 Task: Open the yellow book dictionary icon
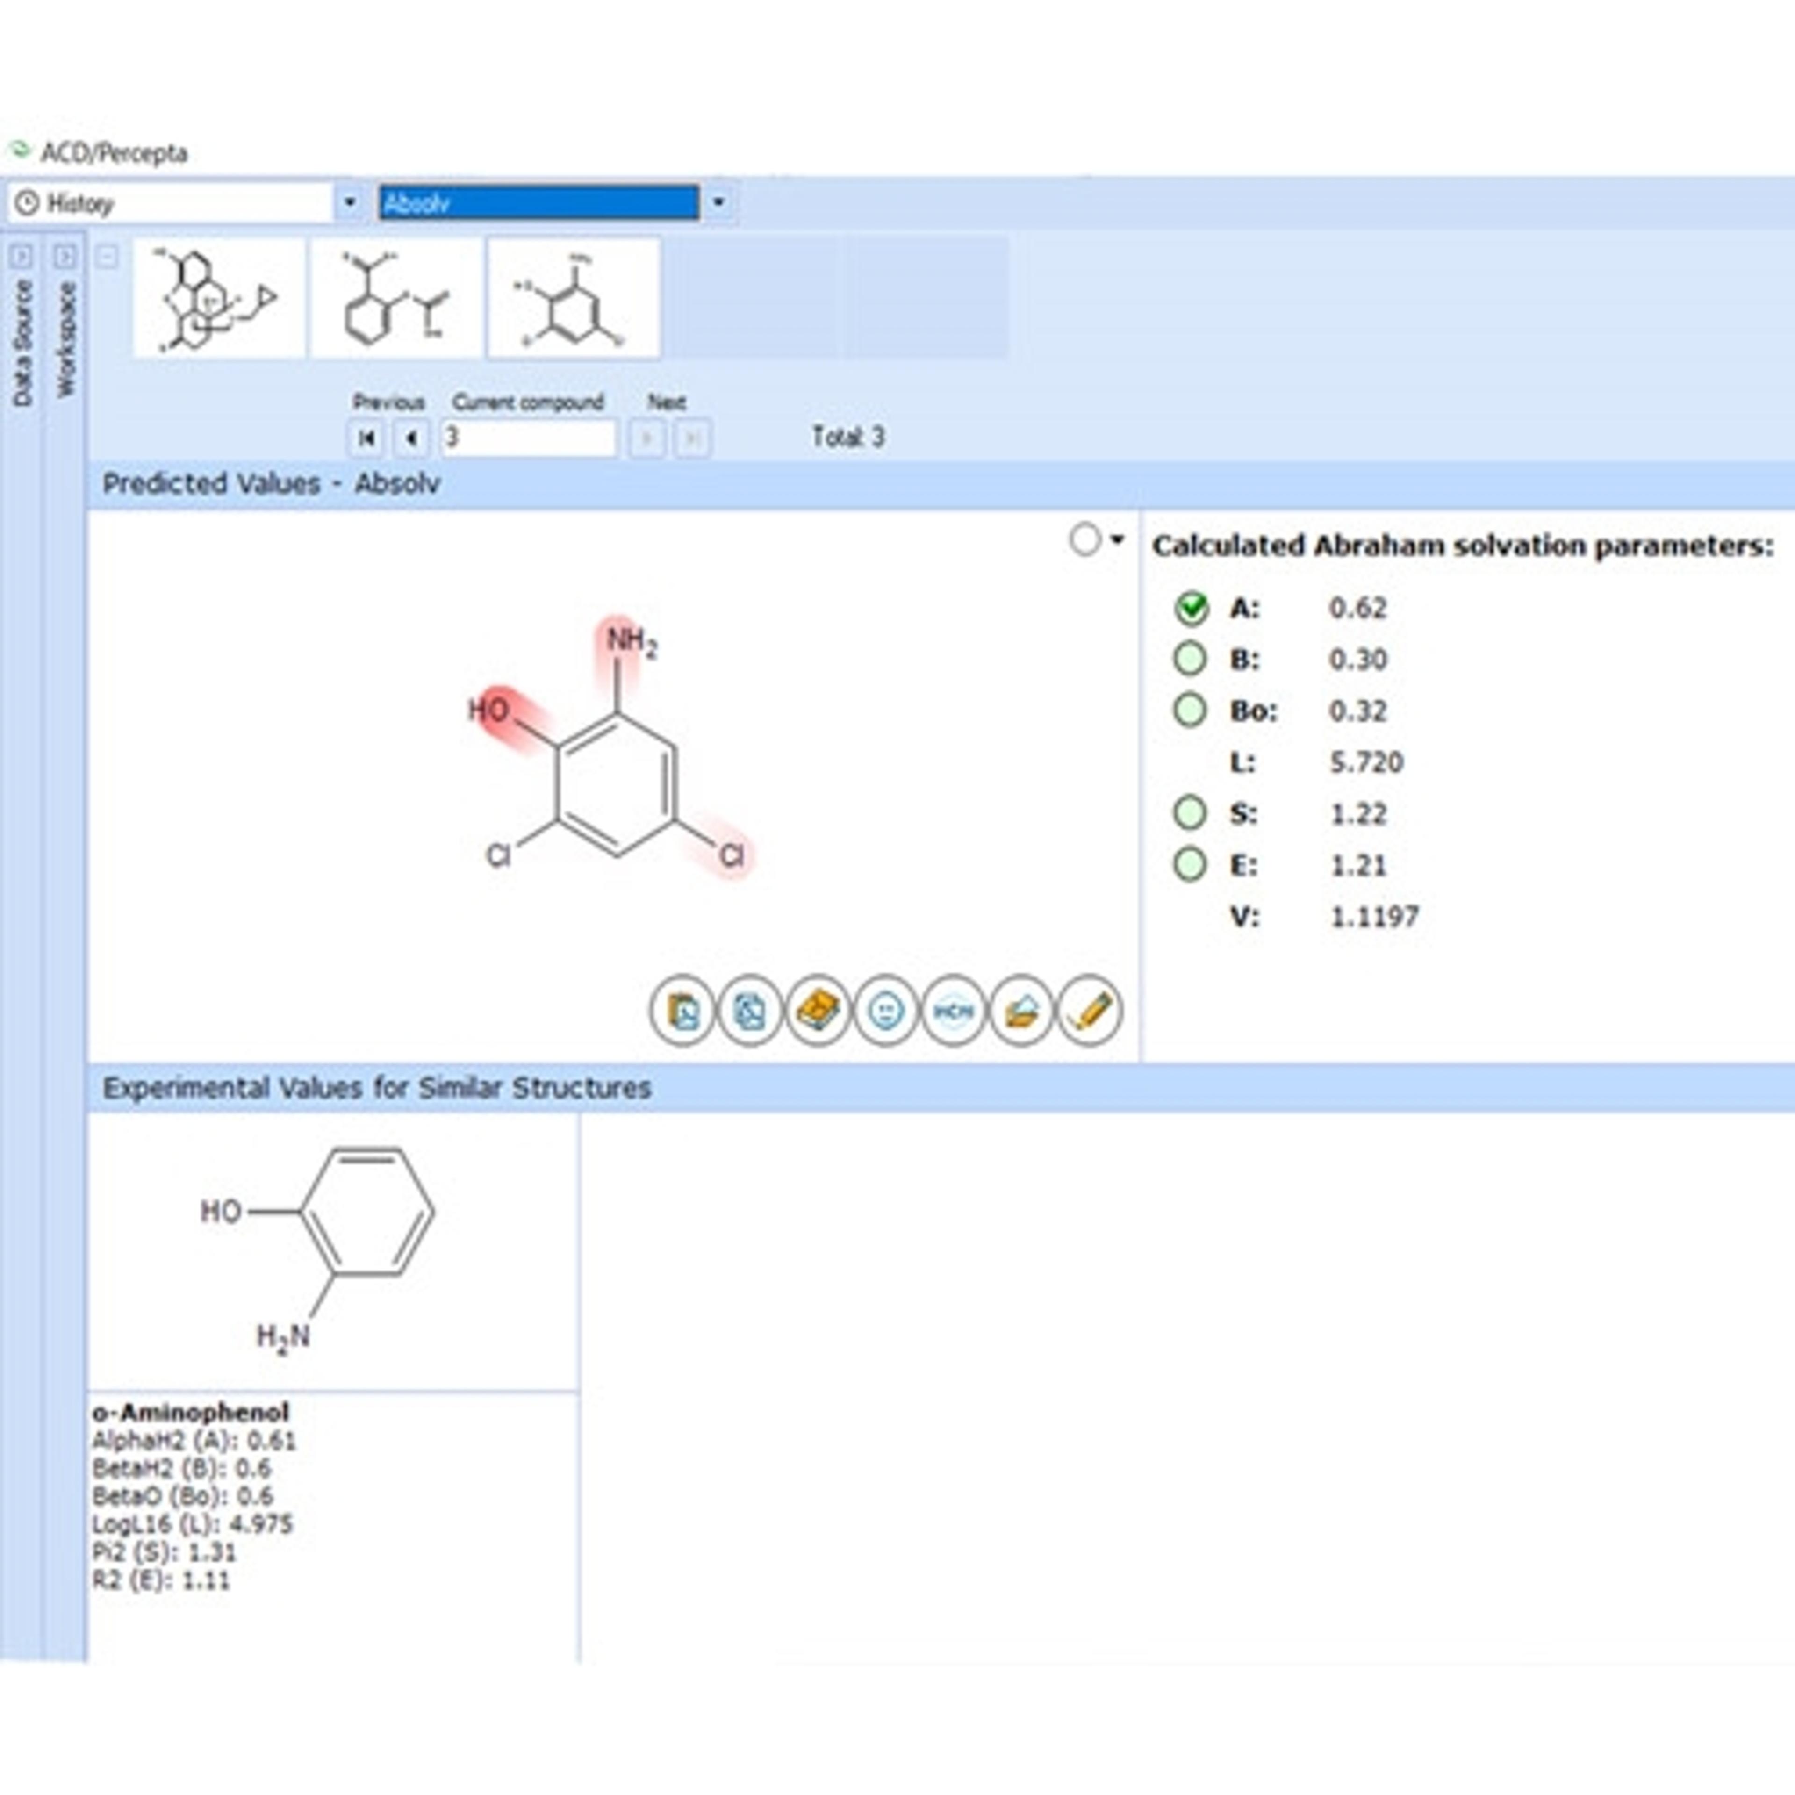(x=818, y=1010)
